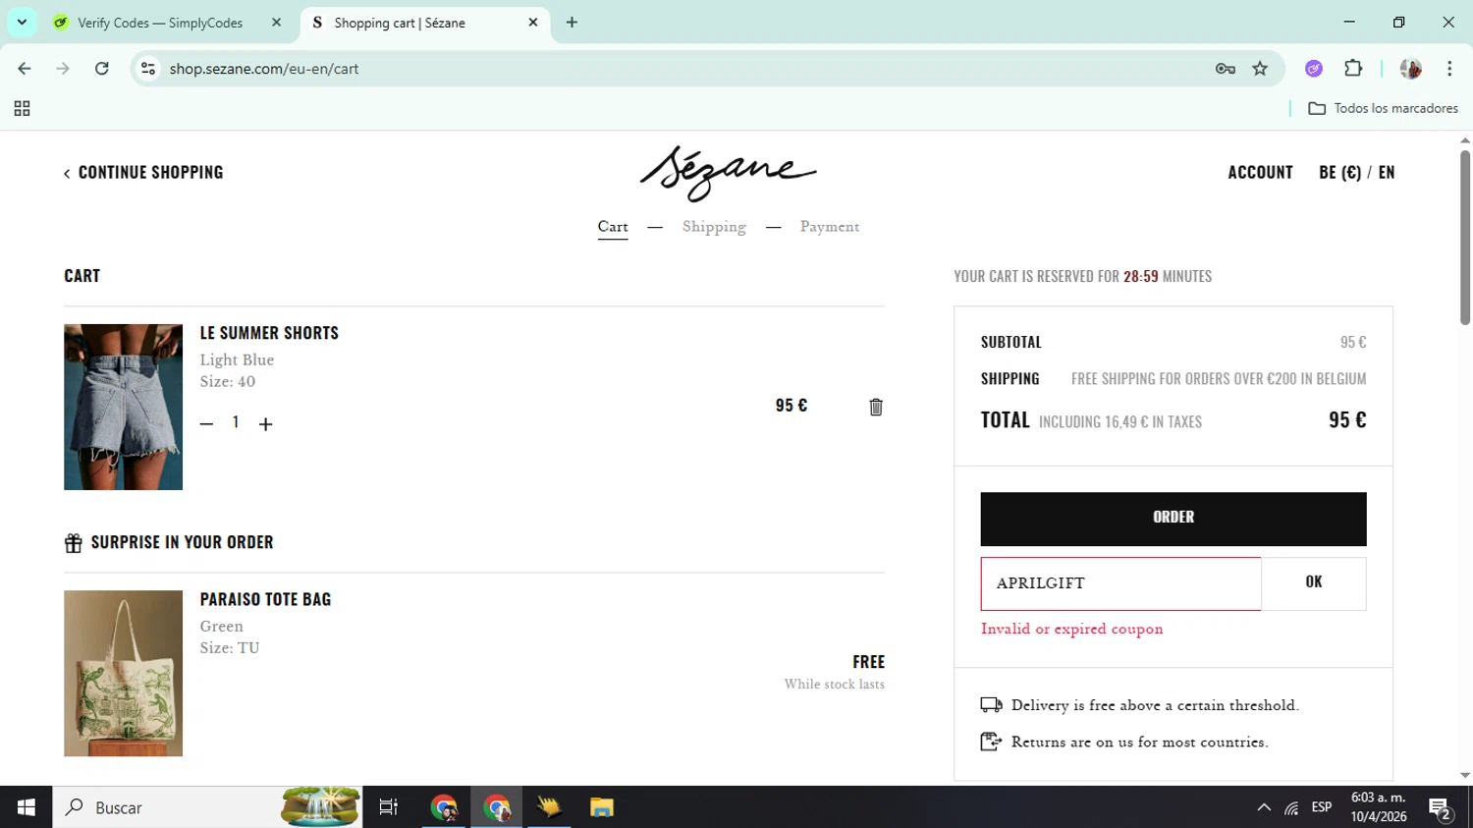Click Continue Shopping link

(x=143, y=172)
